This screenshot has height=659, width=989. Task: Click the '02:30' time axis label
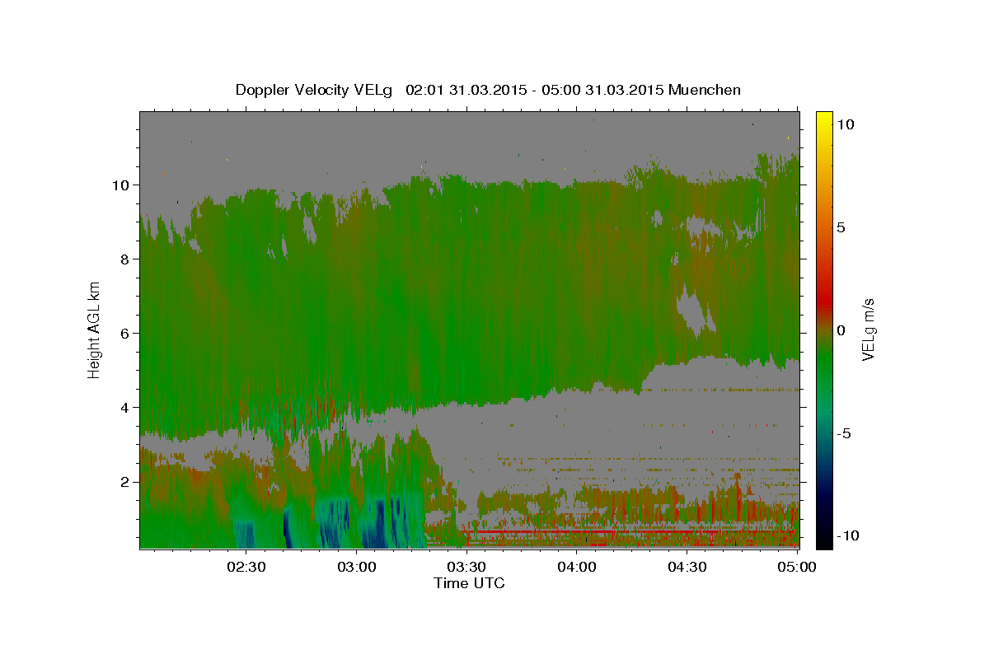coord(247,567)
